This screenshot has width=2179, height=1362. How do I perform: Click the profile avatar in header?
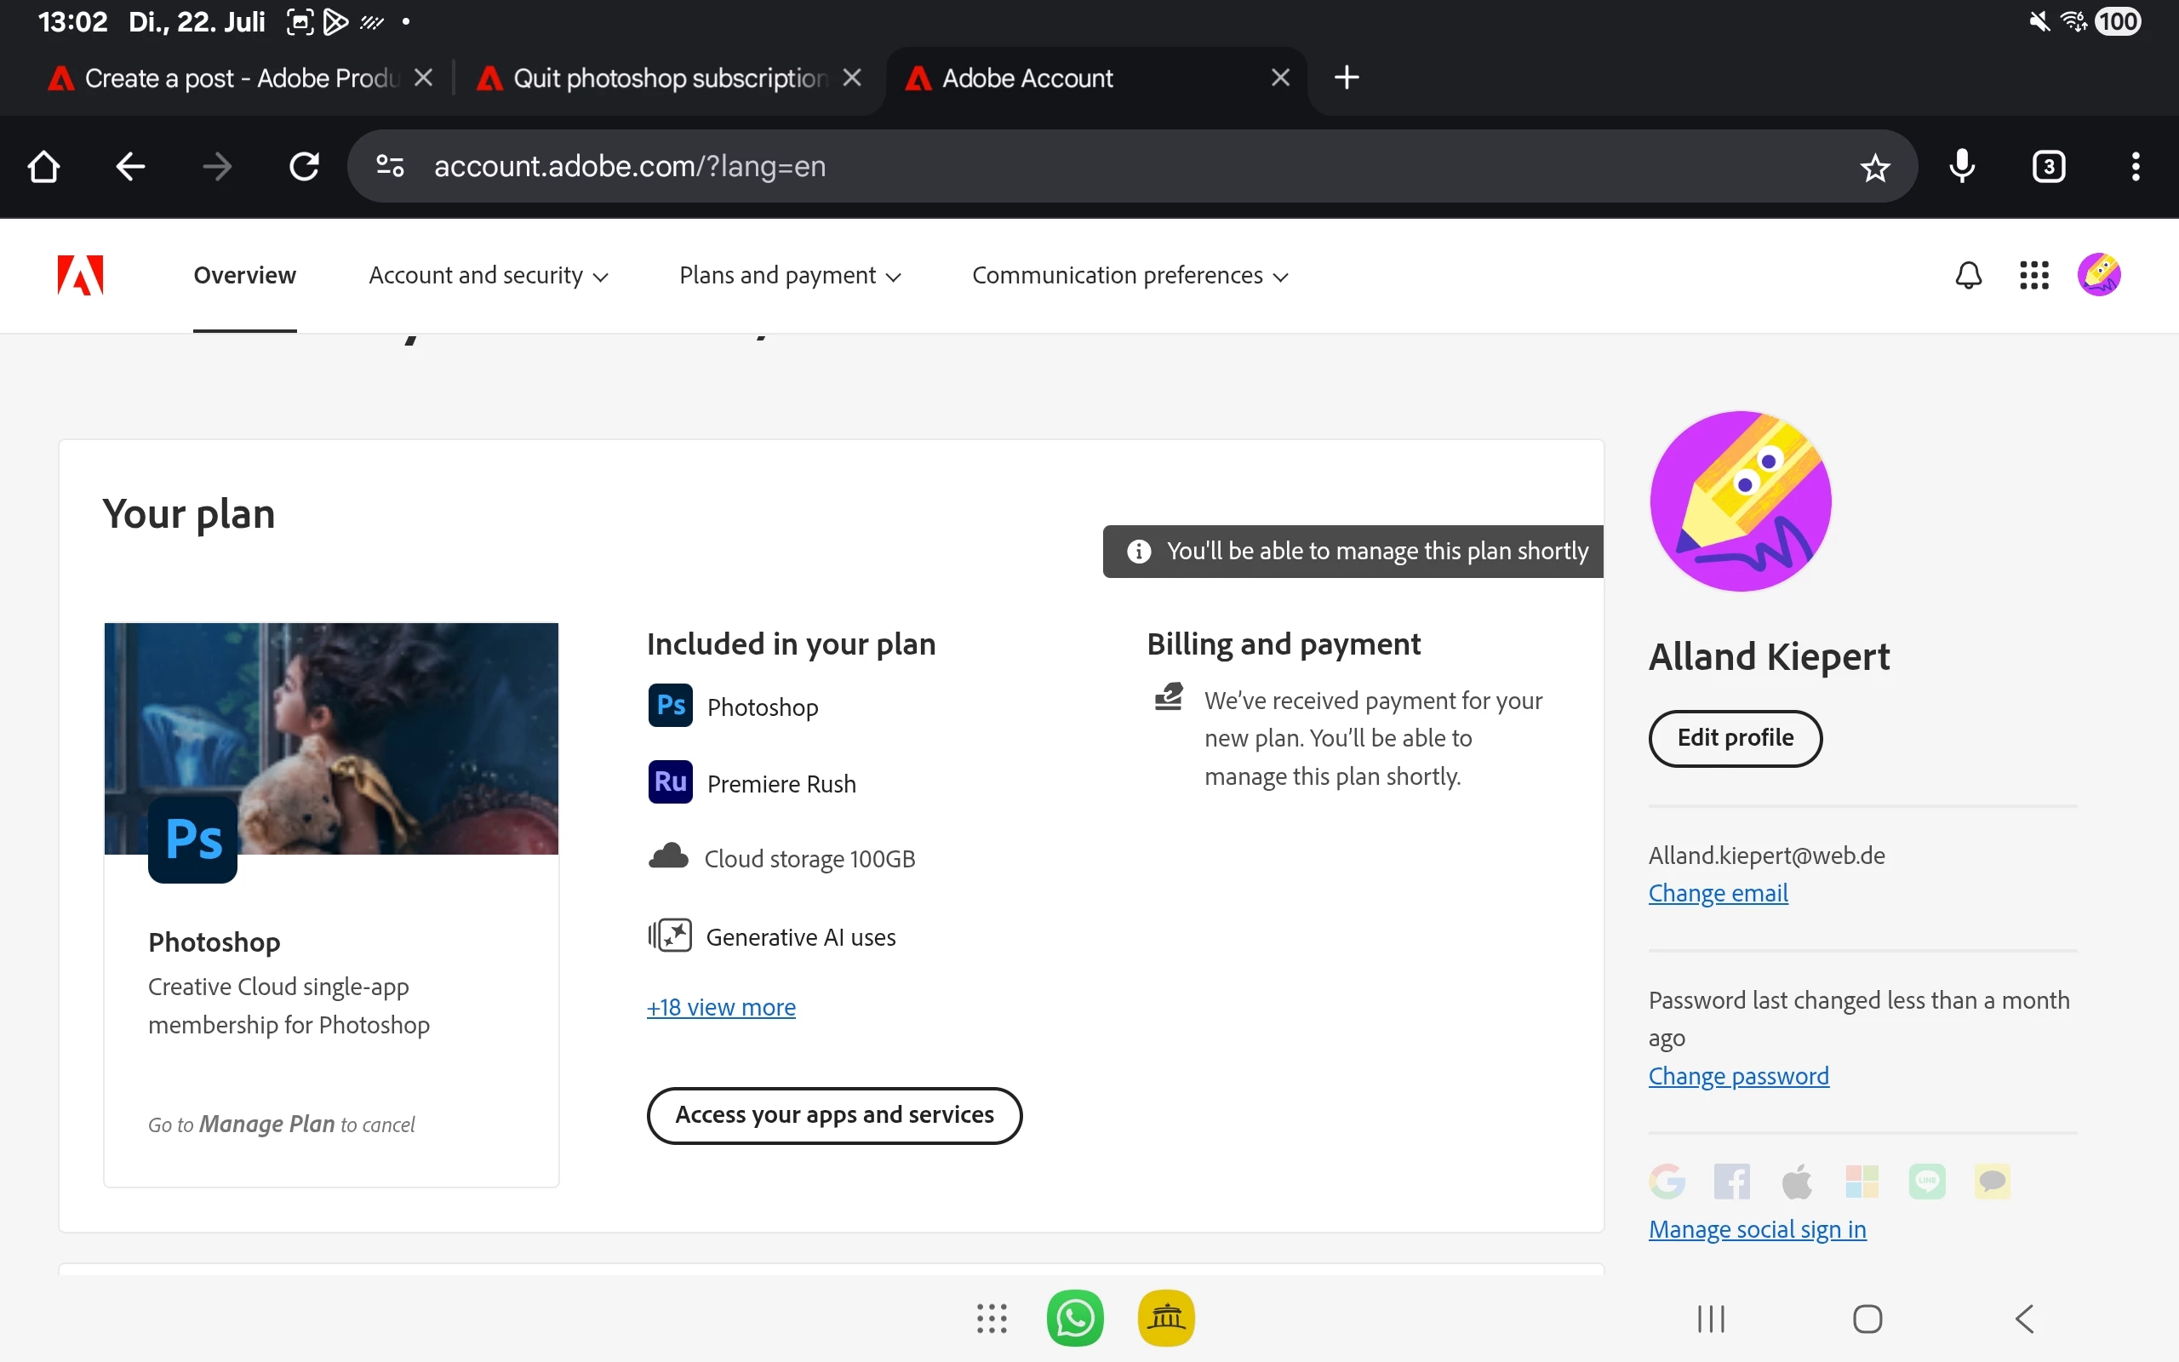tap(2099, 275)
